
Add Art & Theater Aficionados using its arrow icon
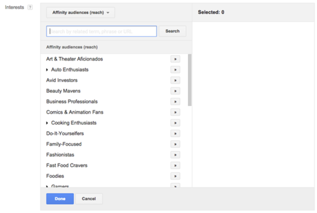pyautogui.click(x=175, y=59)
